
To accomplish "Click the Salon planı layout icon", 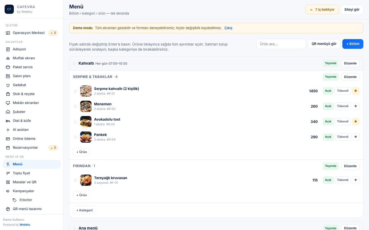I will 8,76.
